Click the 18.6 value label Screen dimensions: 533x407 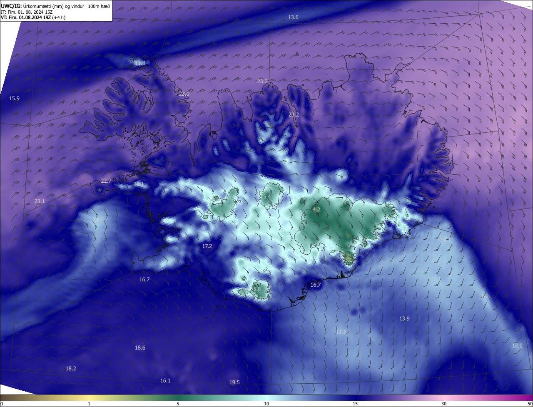[x=140, y=348]
